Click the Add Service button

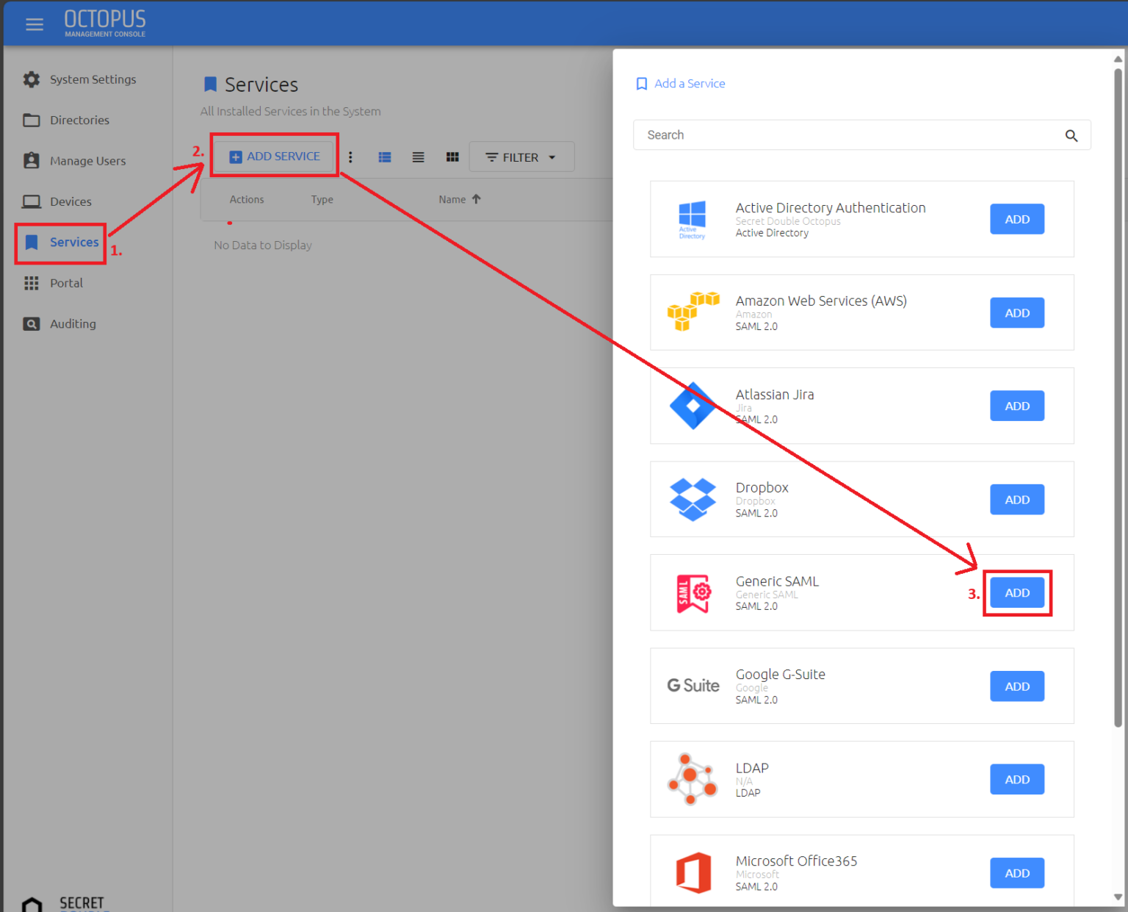click(x=274, y=156)
